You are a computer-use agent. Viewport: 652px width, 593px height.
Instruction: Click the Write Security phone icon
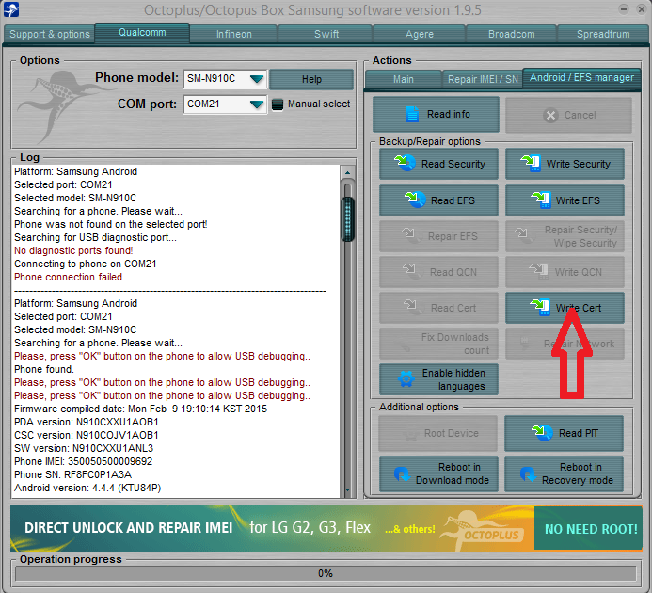coord(531,163)
